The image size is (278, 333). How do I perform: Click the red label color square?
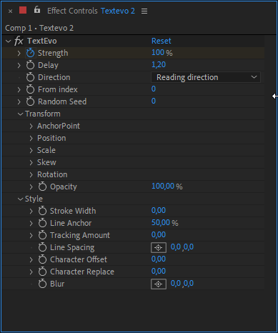(x=23, y=10)
